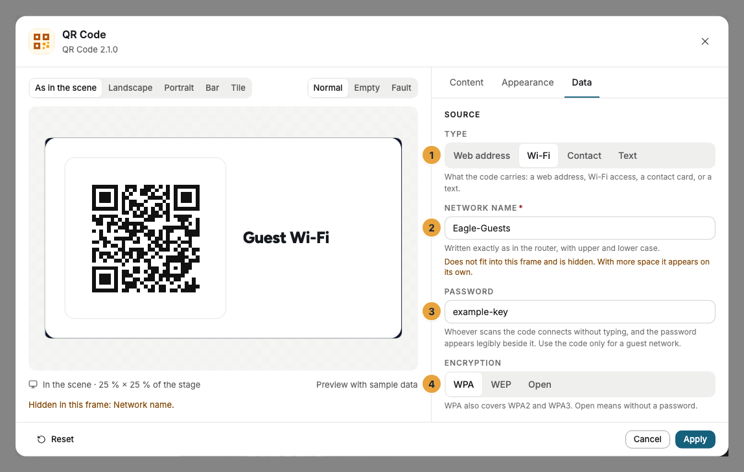744x472 pixels.
Task: Switch preview to Portrait layout
Action: [x=179, y=88]
